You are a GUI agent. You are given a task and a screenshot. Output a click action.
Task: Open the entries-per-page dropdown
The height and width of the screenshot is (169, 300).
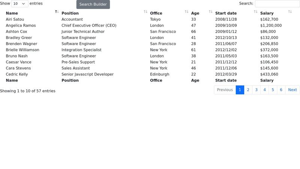(20, 3)
